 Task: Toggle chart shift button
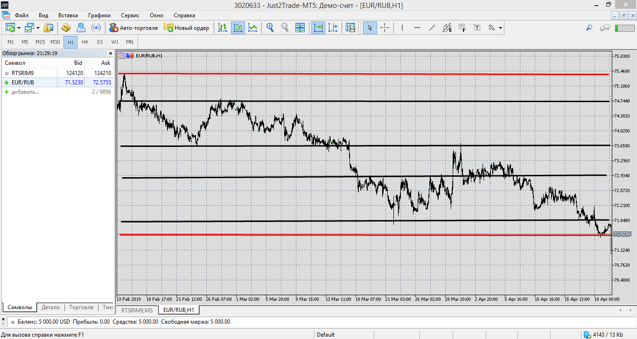click(333, 28)
